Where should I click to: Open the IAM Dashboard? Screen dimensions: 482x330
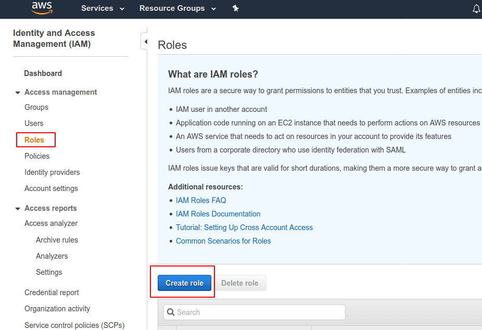(43, 73)
